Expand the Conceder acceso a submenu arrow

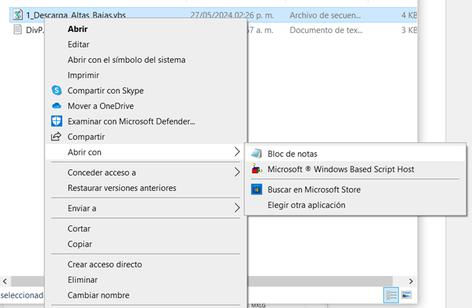tap(237, 173)
